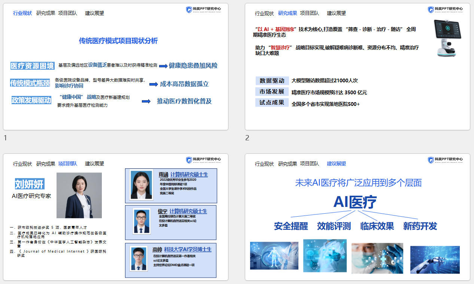Click the 数据驱动 label box on slide 2
474x284 pixels.
(x=272, y=81)
